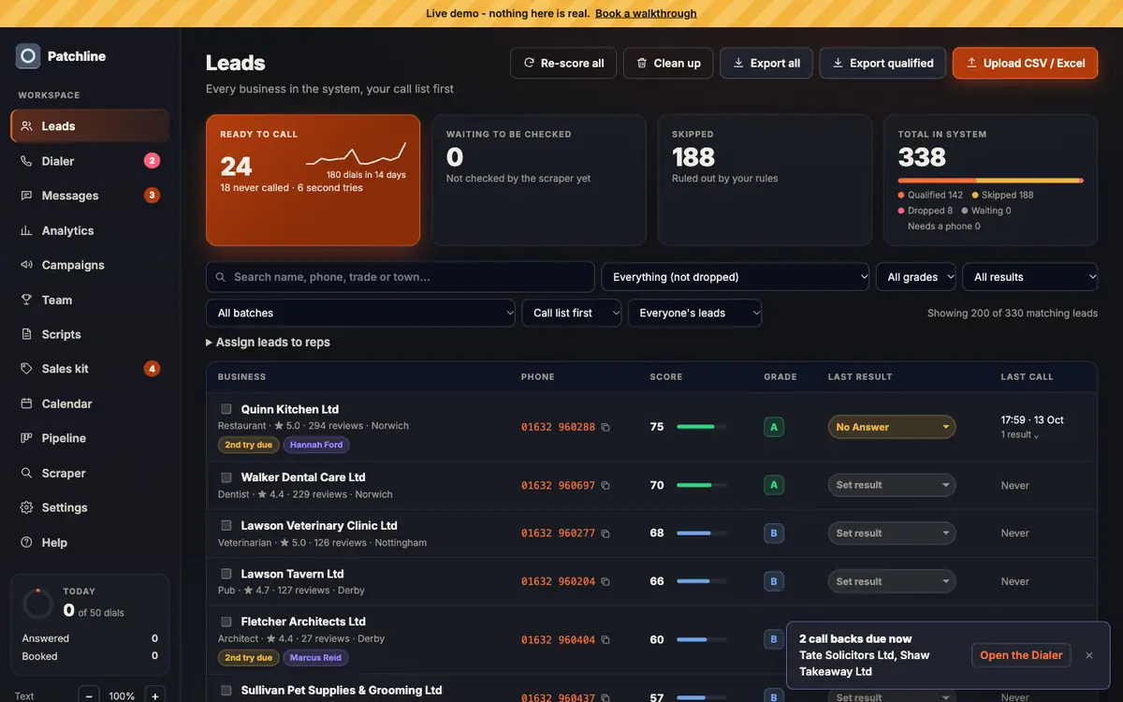Screen dimensions: 1123x702
Task: Open Lawson Tavern Set result dropdown
Action: [892, 581]
